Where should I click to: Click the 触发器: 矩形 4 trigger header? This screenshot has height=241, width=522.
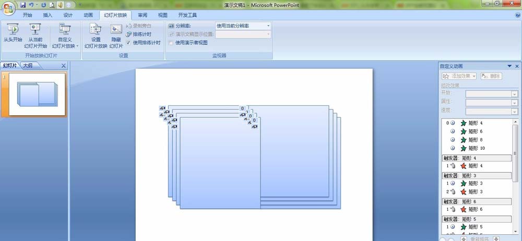point(477,158)
